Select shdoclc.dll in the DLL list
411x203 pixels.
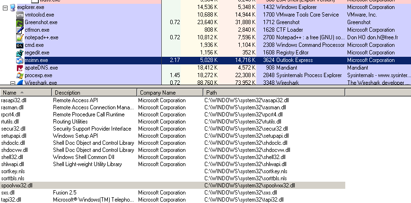point(173,143)
